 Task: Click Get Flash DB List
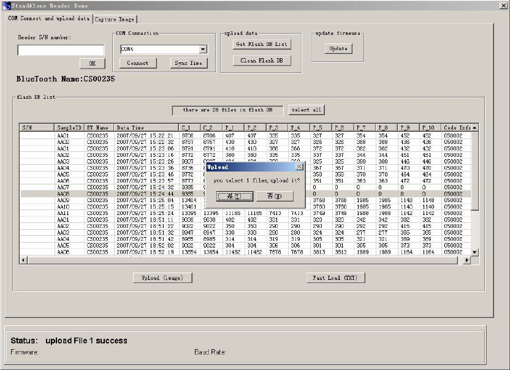262,44
